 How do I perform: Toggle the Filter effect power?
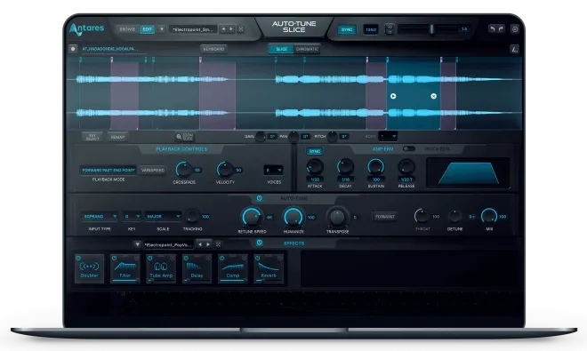tap(114, 259)
